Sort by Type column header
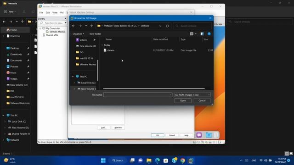Screen dimensions: 294x165 tap(183, 39)
